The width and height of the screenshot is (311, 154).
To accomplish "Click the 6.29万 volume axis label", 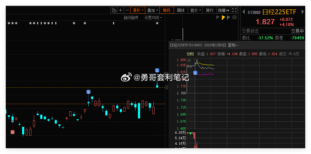I will point(180,133).
